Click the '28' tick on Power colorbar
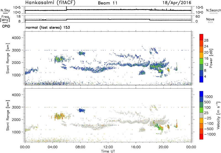The width and height of the screenshot is (221, 153). coord(206,40)
